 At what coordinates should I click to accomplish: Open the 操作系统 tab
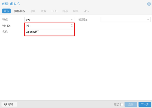(20, 11)
